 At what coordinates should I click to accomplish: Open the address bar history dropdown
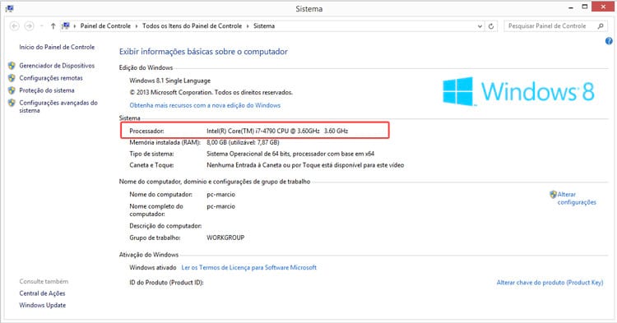[480, 26]
